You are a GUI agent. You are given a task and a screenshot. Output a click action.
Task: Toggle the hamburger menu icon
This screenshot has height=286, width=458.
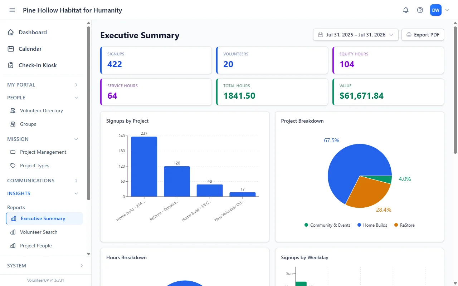(12, 10)
